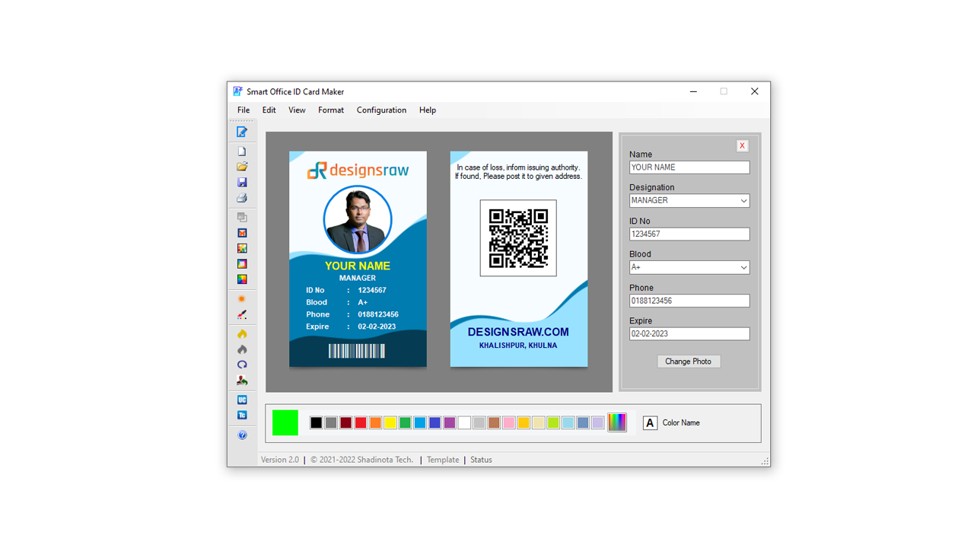Select the yellow color swatch
The image size is (974, 548).
tap(389, 422)
